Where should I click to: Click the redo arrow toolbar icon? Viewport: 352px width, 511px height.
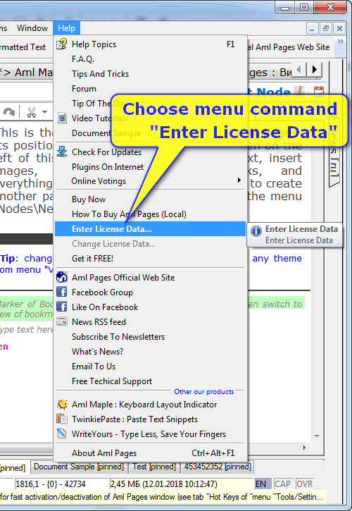8,112
